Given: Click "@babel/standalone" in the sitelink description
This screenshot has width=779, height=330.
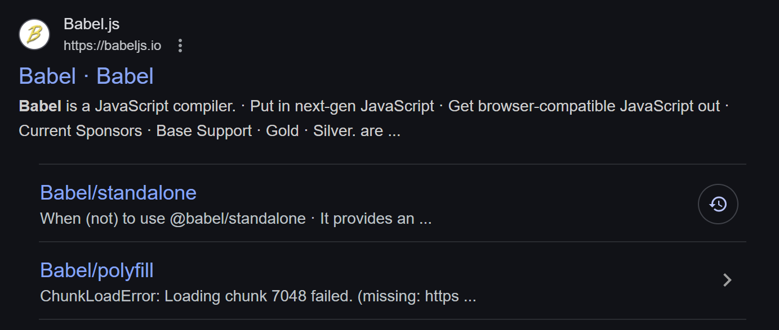Looking at the screenshot, I should (238, 219).
